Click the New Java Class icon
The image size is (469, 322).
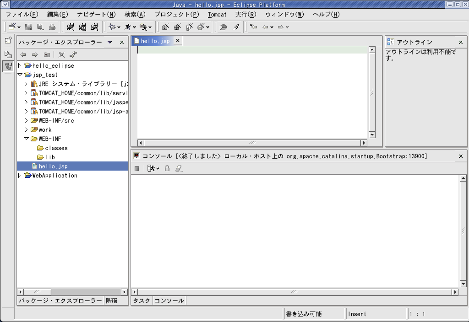point(201,27)
